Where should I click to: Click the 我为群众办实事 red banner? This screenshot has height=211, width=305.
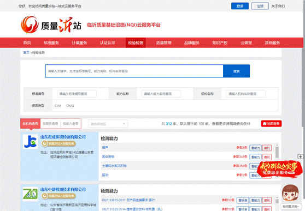point(279,169)
